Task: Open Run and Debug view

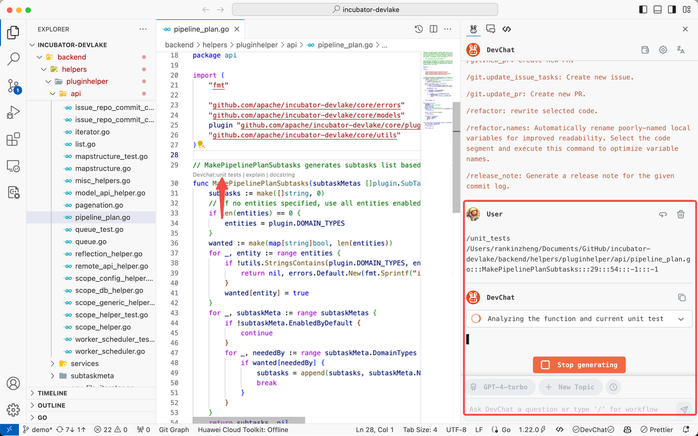Action: [13, 112]
